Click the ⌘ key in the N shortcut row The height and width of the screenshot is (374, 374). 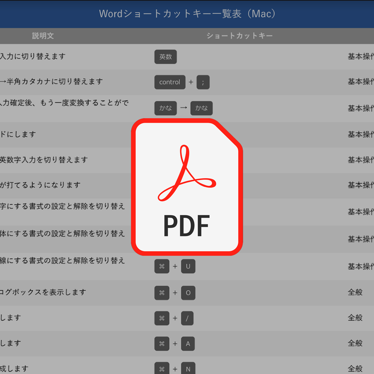click(x=162, y=369)
